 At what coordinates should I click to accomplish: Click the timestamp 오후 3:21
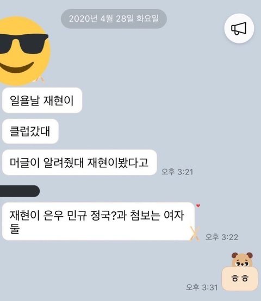pos(177,172)
